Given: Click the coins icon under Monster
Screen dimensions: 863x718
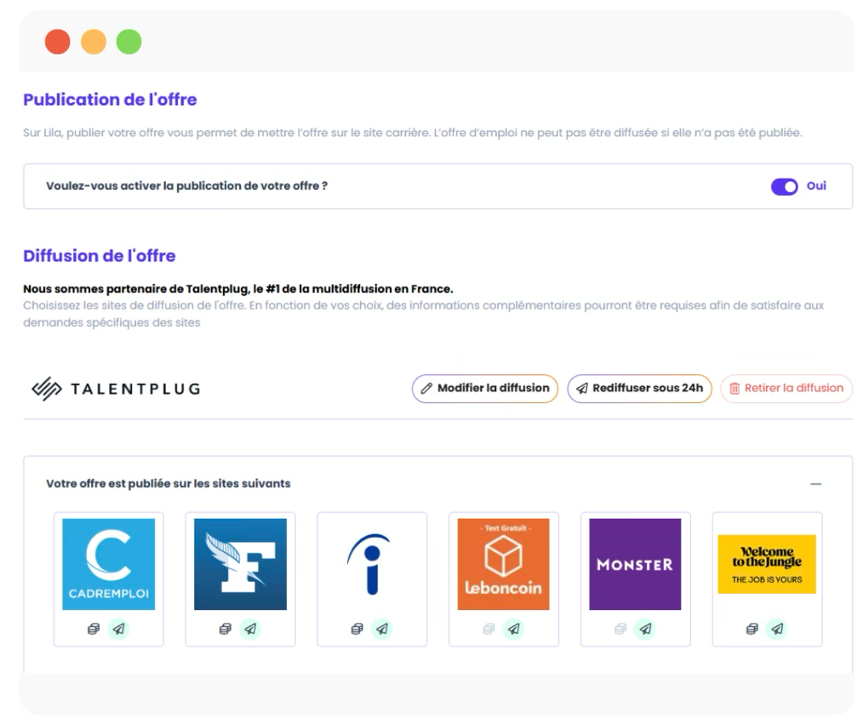Looking at the screenshot, I should [620, 630].
